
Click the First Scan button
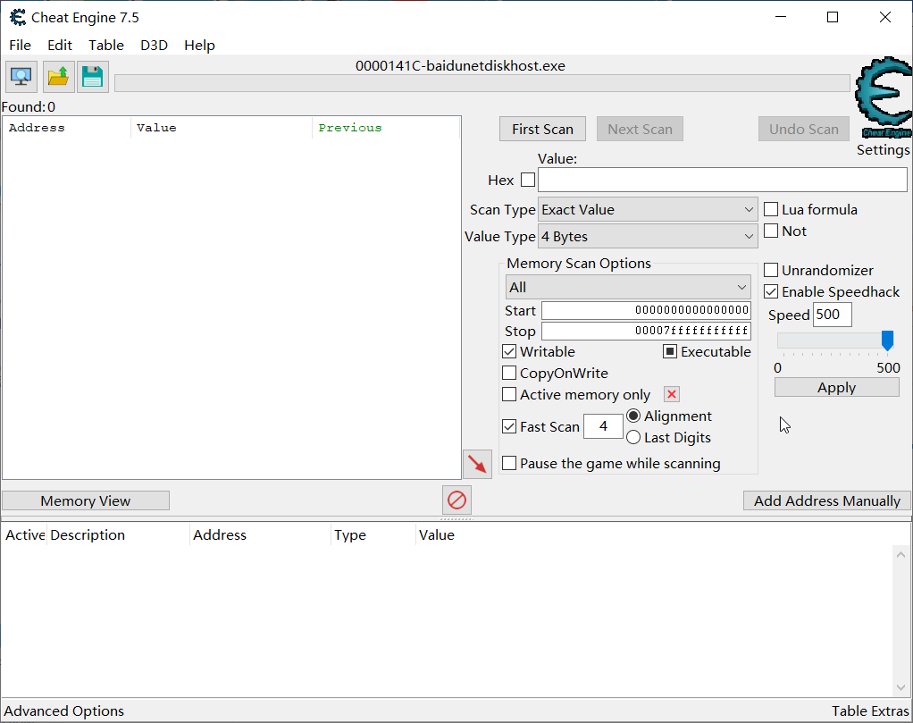(x=542, y=129)
